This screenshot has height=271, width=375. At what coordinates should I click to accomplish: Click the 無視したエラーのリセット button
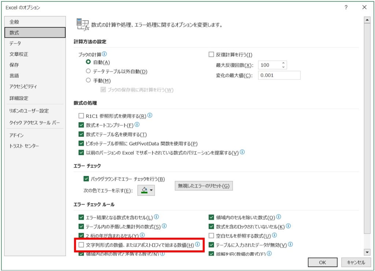(x=204, y=186)
